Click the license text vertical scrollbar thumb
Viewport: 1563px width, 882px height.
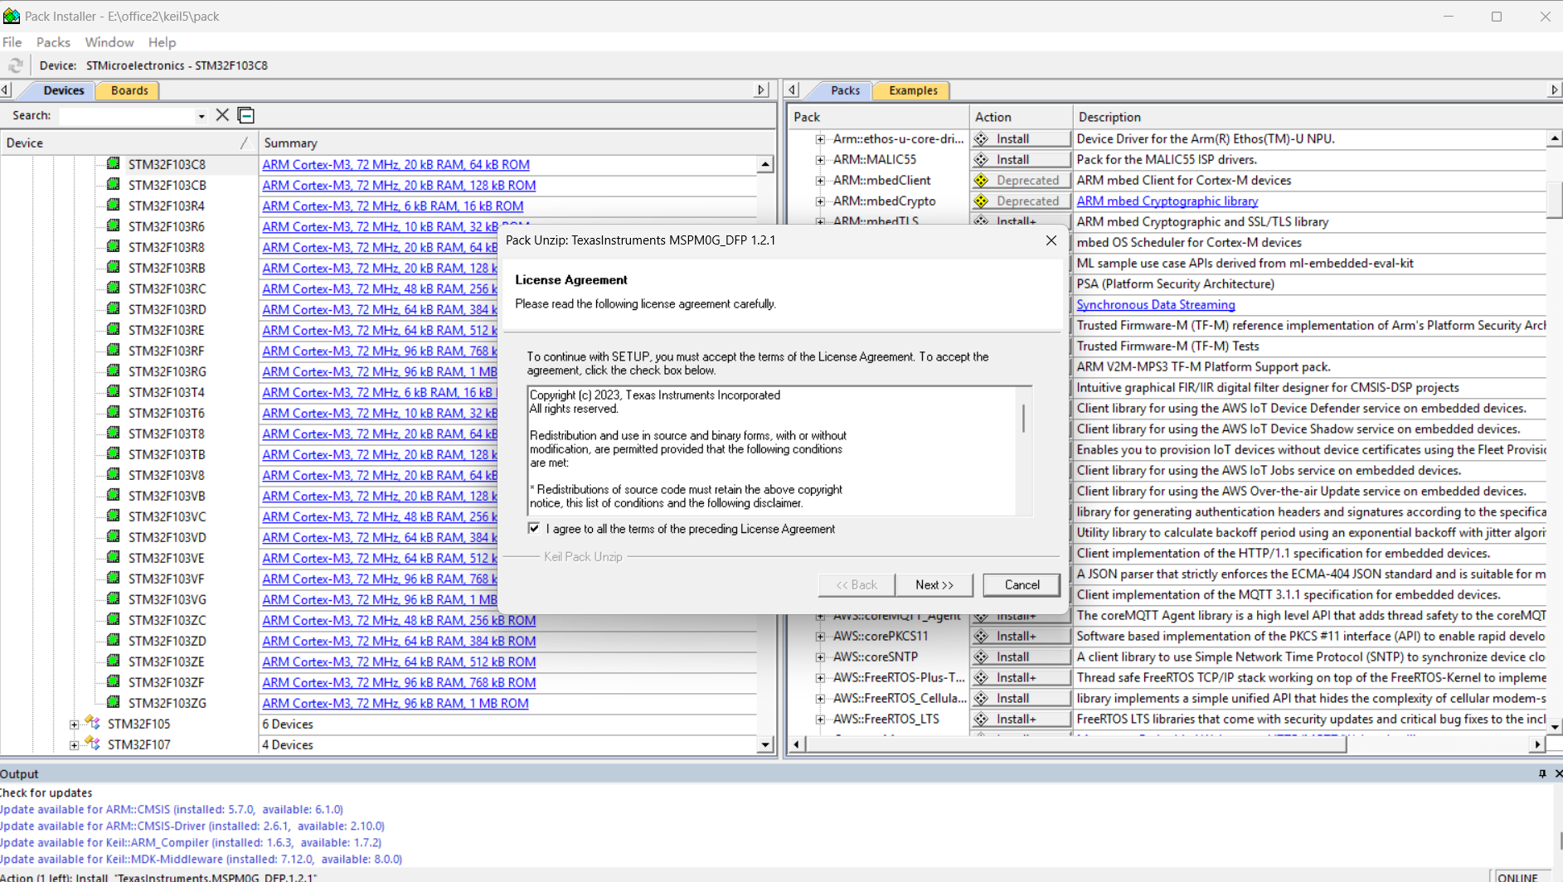(x=1023, y=418)
